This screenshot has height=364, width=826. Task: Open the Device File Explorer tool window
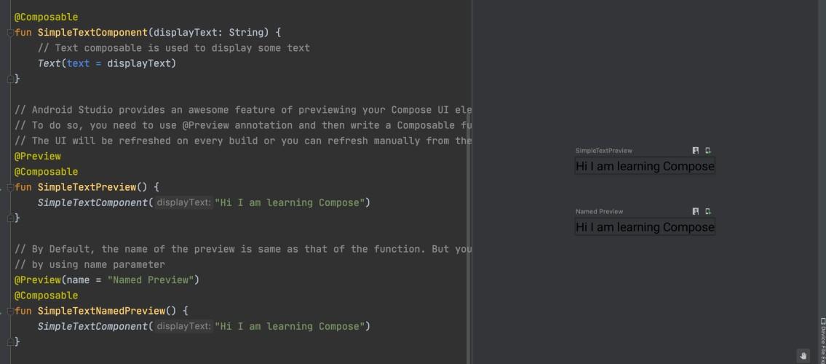[x=822, y=340]
